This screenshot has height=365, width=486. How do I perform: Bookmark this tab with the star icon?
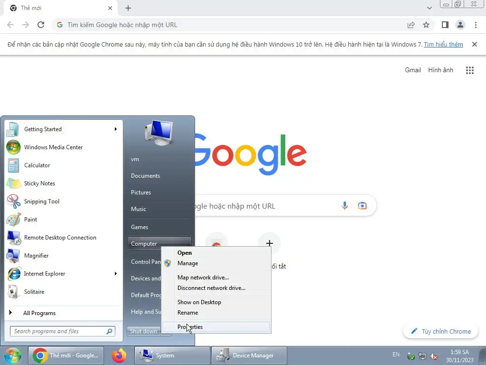click(426, 25)
